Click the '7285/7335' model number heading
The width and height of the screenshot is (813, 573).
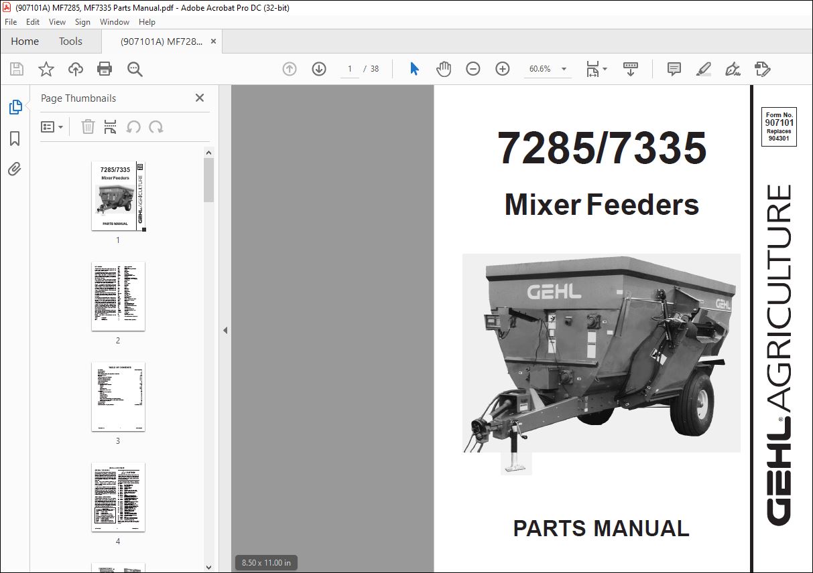(x=602, y=148)
